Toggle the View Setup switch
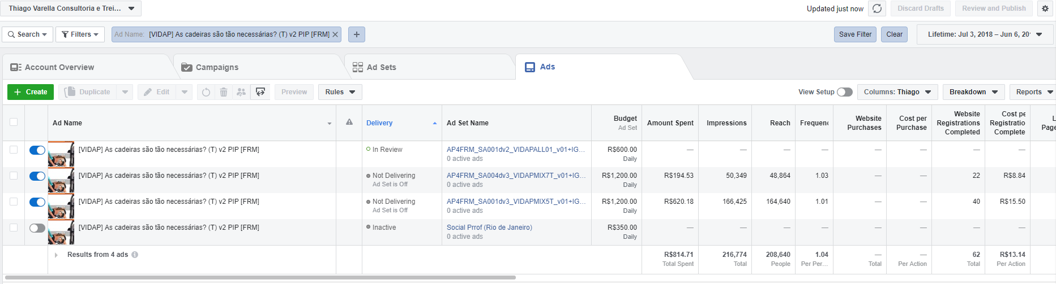This screenshot has height=284, width=1056. [x=844, y=92]
